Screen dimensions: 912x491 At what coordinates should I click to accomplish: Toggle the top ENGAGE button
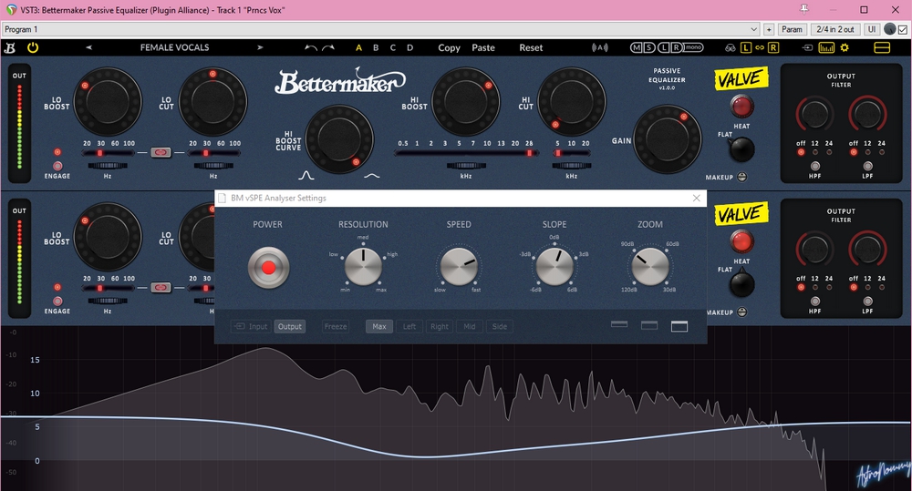pos(57,167)
